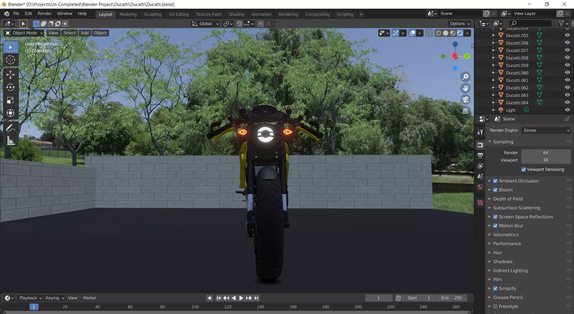Image resolution: width=574 pixels, height=314 pixels.
Task: Turn off Motion Blur checkbox
Action: click(495, 226)
